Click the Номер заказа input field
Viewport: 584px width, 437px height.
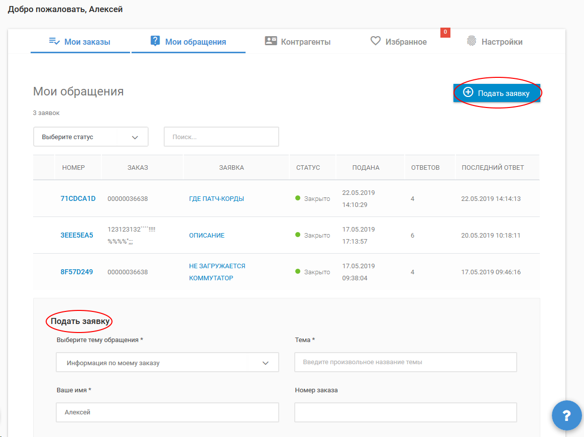pos(405,412)
